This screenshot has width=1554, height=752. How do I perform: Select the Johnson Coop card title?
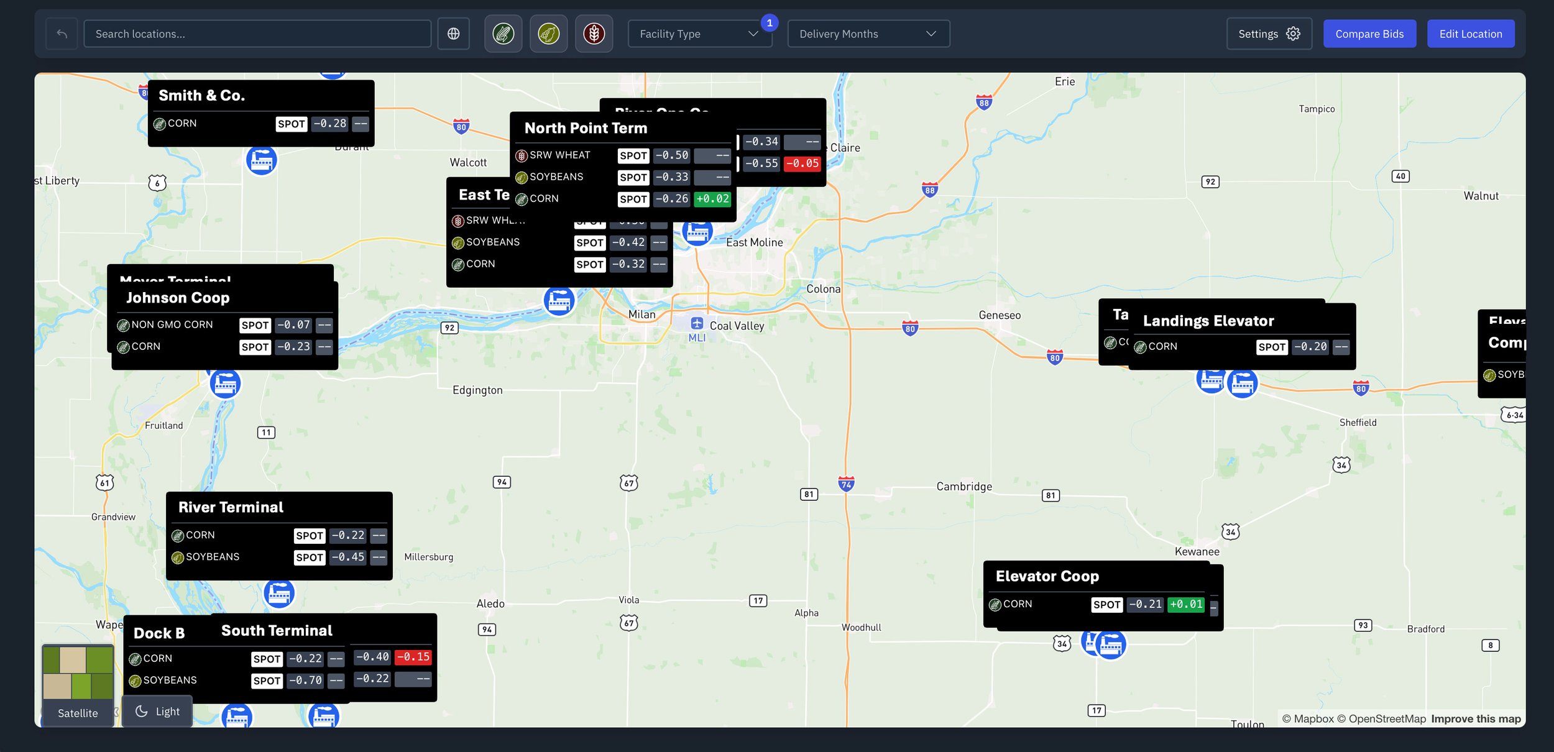[x=178, y=298]
